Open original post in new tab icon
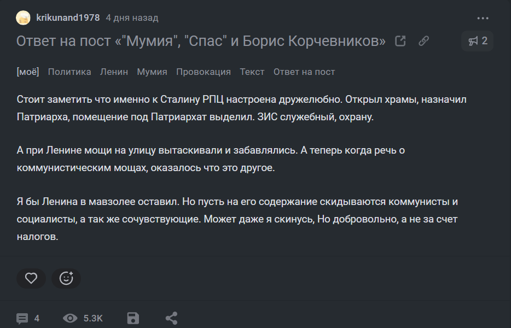 point(400,41)
